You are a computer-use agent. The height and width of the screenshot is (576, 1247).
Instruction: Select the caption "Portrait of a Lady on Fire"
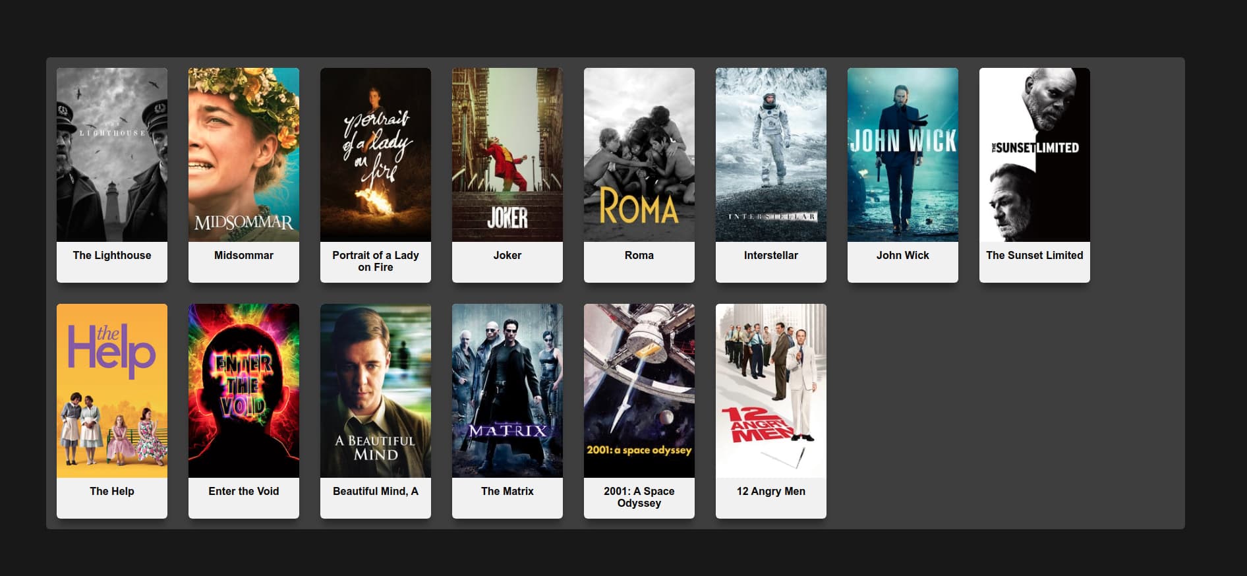376,262
